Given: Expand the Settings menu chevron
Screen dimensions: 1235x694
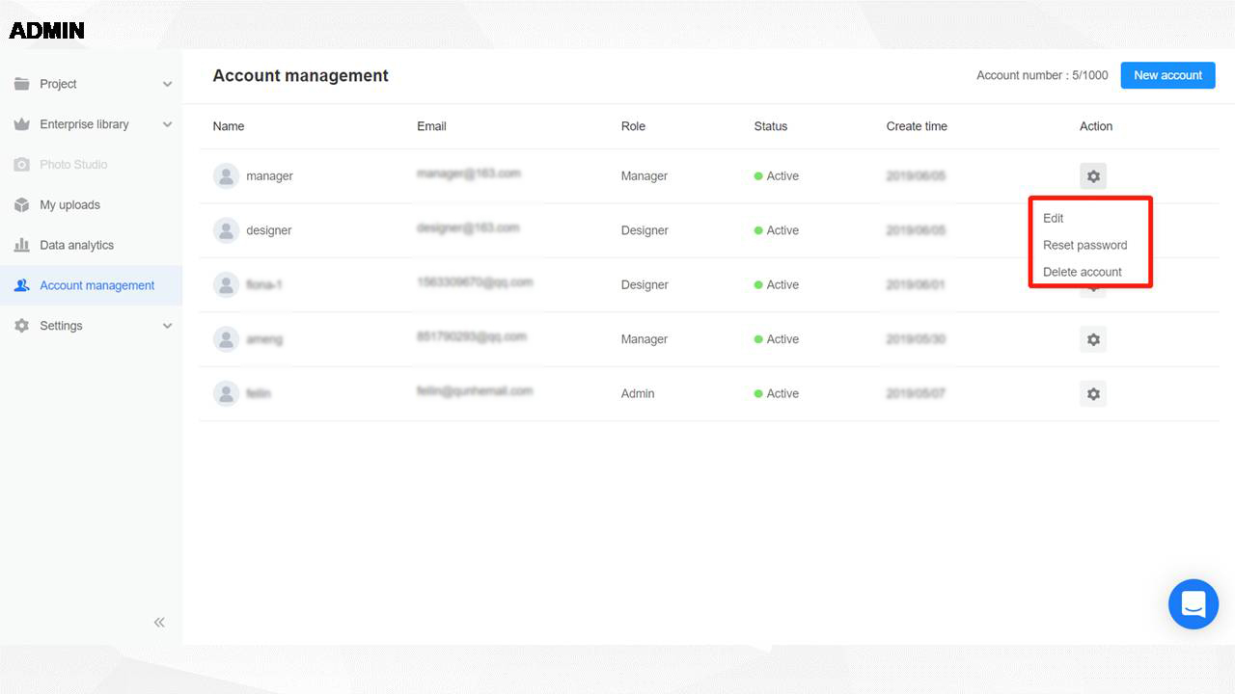Looking at the screenshot, I should click(x=167, y=326).
